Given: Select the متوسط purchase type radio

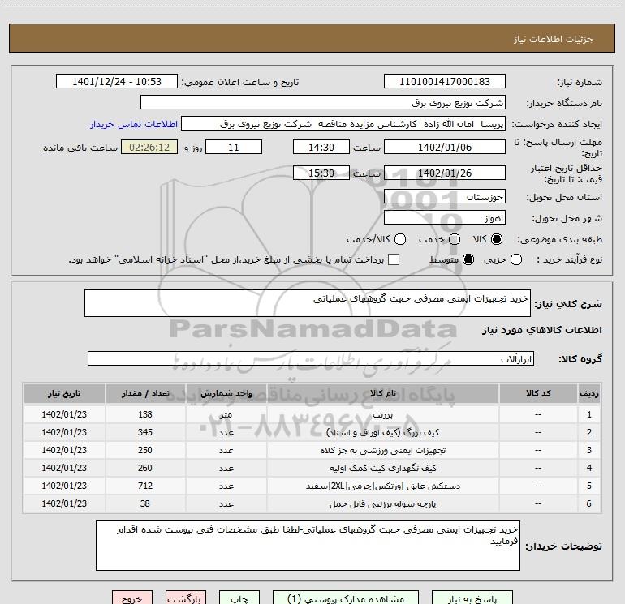Looking at the screenshot, I should coord(468,259).
